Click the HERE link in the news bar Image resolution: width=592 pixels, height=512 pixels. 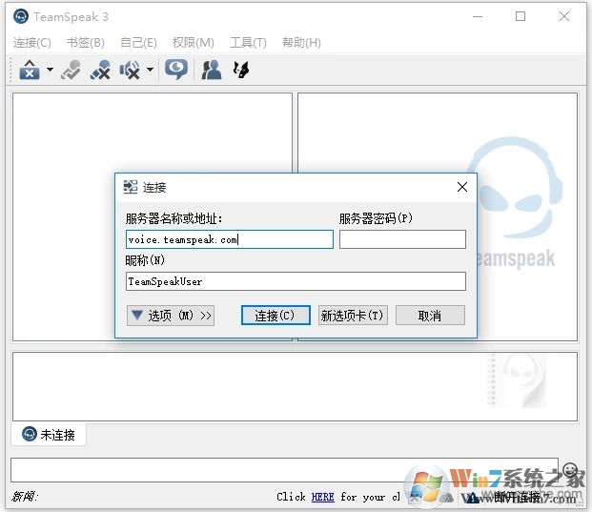point(322,497)
